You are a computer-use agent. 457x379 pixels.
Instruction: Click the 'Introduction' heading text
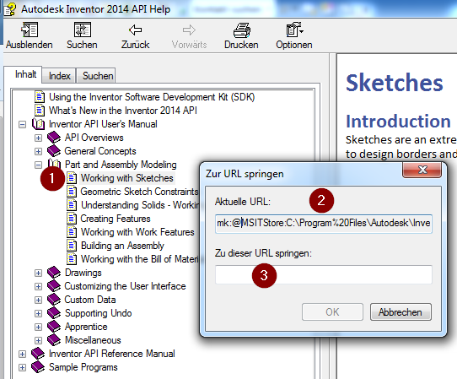[398, 121]
